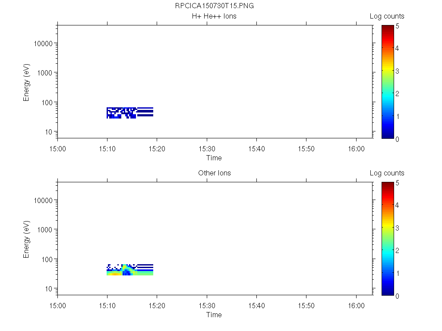This screenshot has width=442, height=331.
Task: Click the 15:10 tick label in the top panel
Action: coord(107,149)
